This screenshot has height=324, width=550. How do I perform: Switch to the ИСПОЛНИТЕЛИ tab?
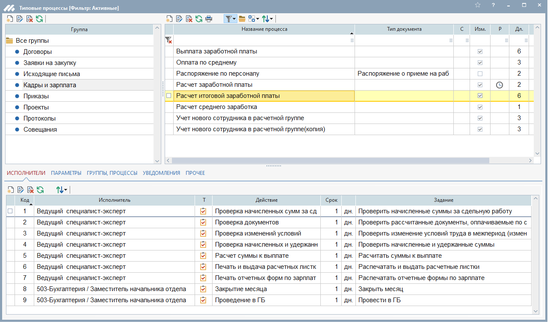26,173
